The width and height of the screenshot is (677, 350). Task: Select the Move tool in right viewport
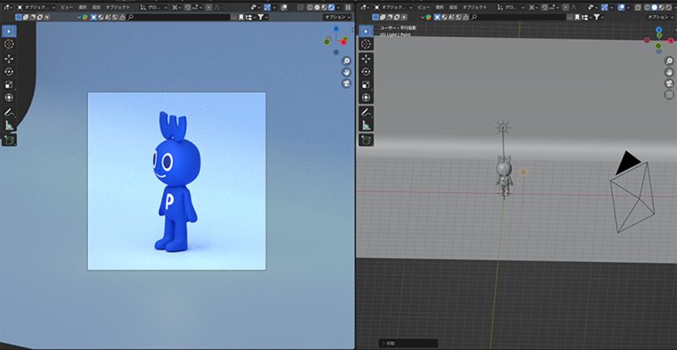366,58
